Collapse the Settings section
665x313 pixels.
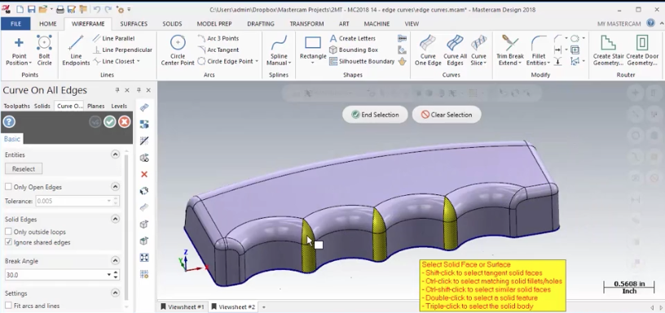115,293
